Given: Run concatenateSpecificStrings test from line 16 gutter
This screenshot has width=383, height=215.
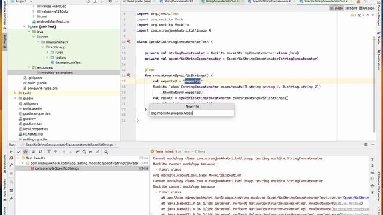Looking at the screenshot, I should pos(129,76).
